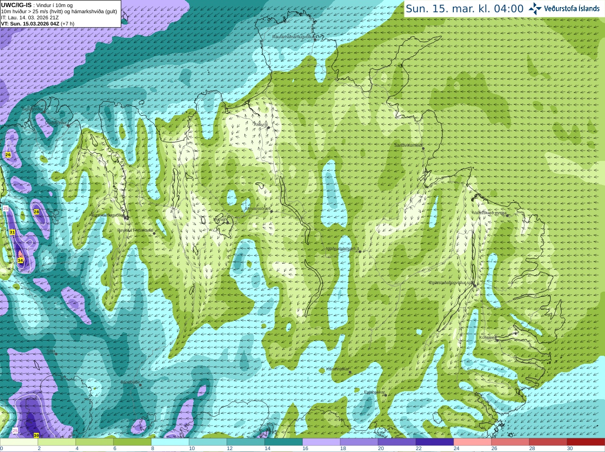Click the UWC/IG-IS model title text
This screenshot has height=452, width=605.
coord(17,5)
